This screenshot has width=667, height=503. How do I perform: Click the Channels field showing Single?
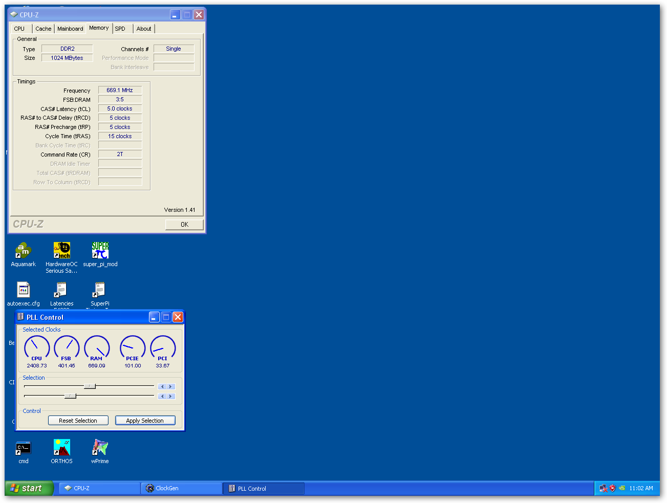pyautogui.click(x=174, y=49)
